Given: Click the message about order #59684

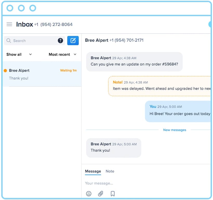Looking at the screenshot, I should click(x=134, y=62).
